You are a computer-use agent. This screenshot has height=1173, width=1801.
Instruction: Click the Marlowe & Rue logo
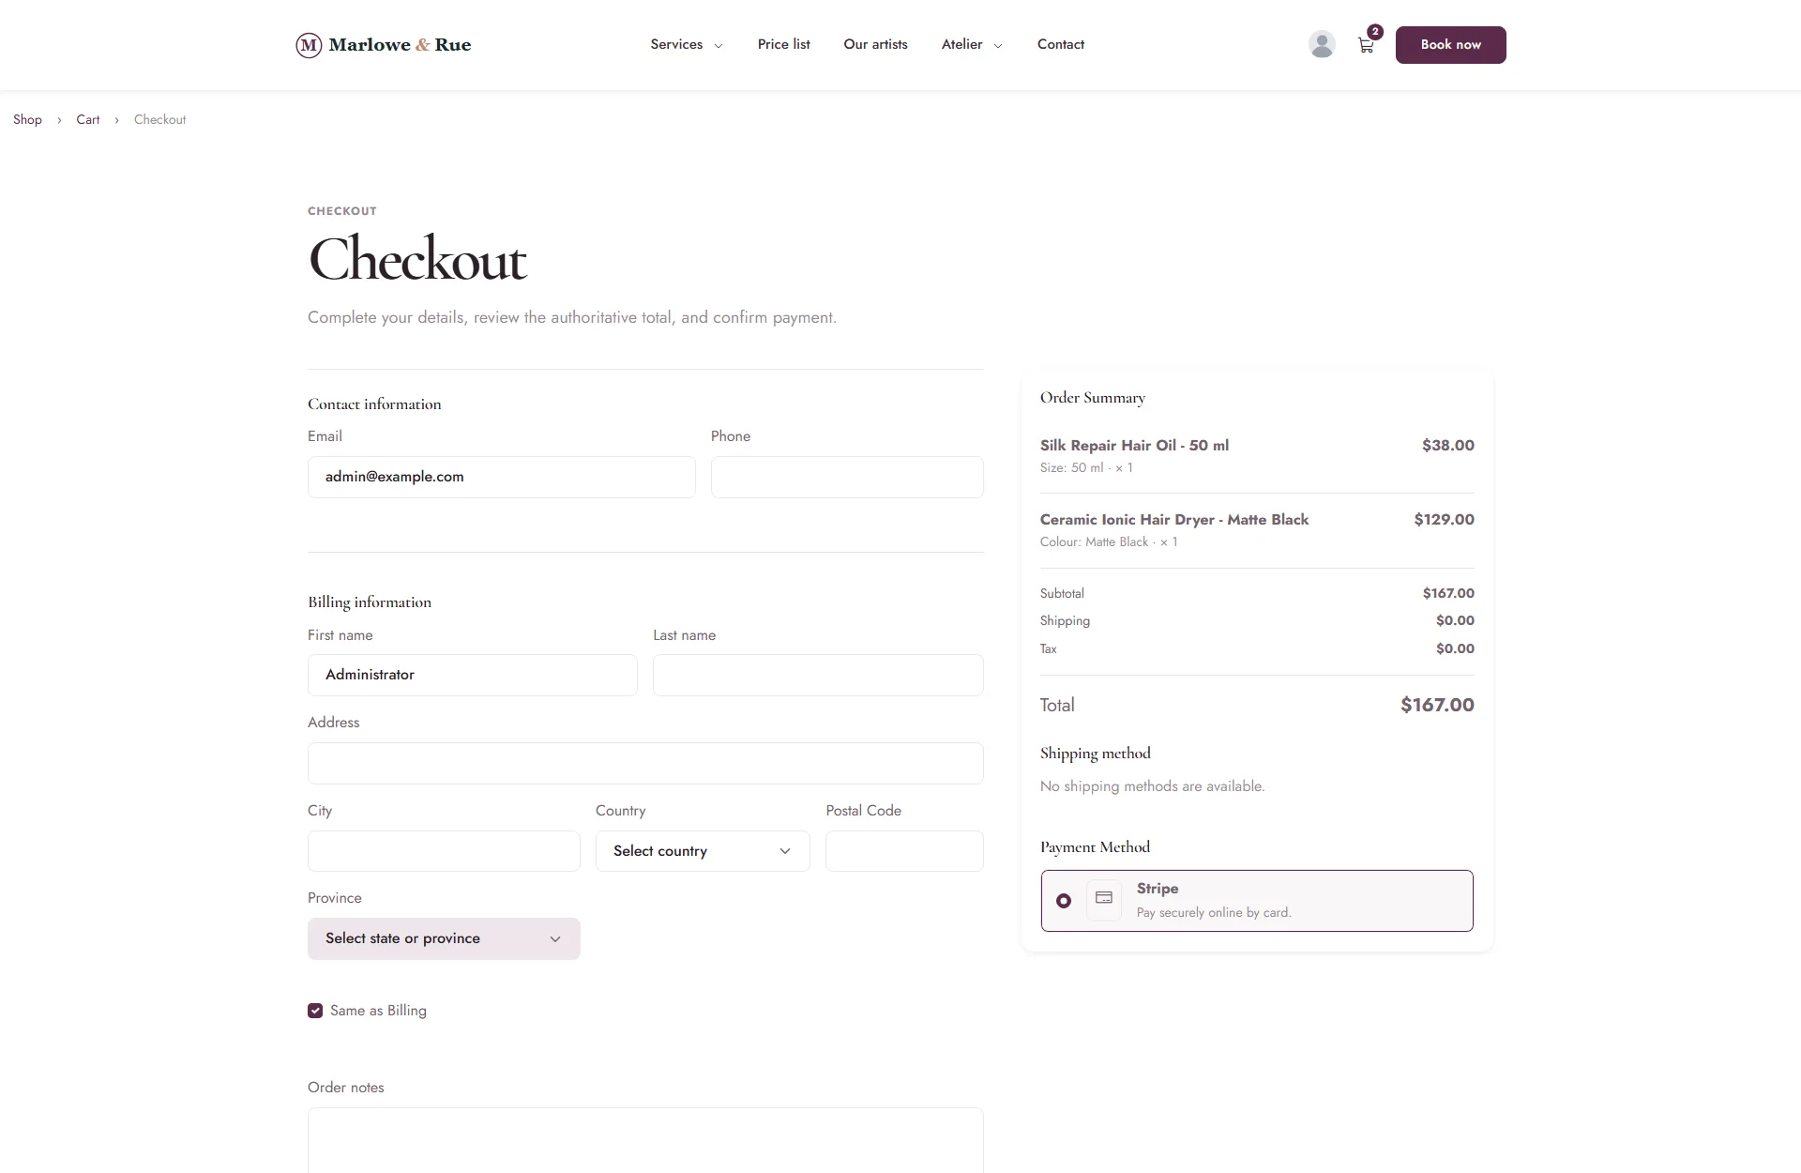(x=383, y=45)
